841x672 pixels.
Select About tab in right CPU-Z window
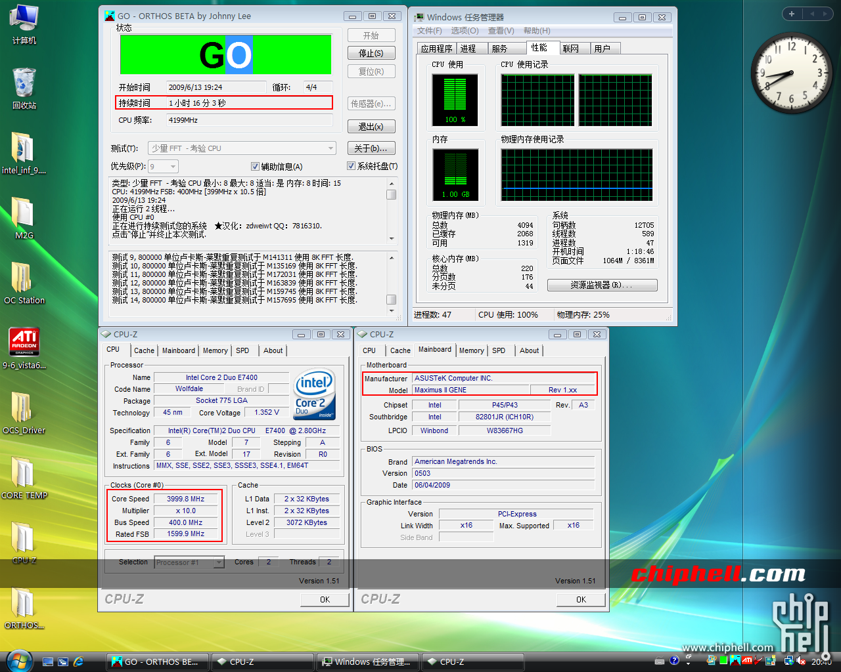pyautogui.click(x=530, y=351)
